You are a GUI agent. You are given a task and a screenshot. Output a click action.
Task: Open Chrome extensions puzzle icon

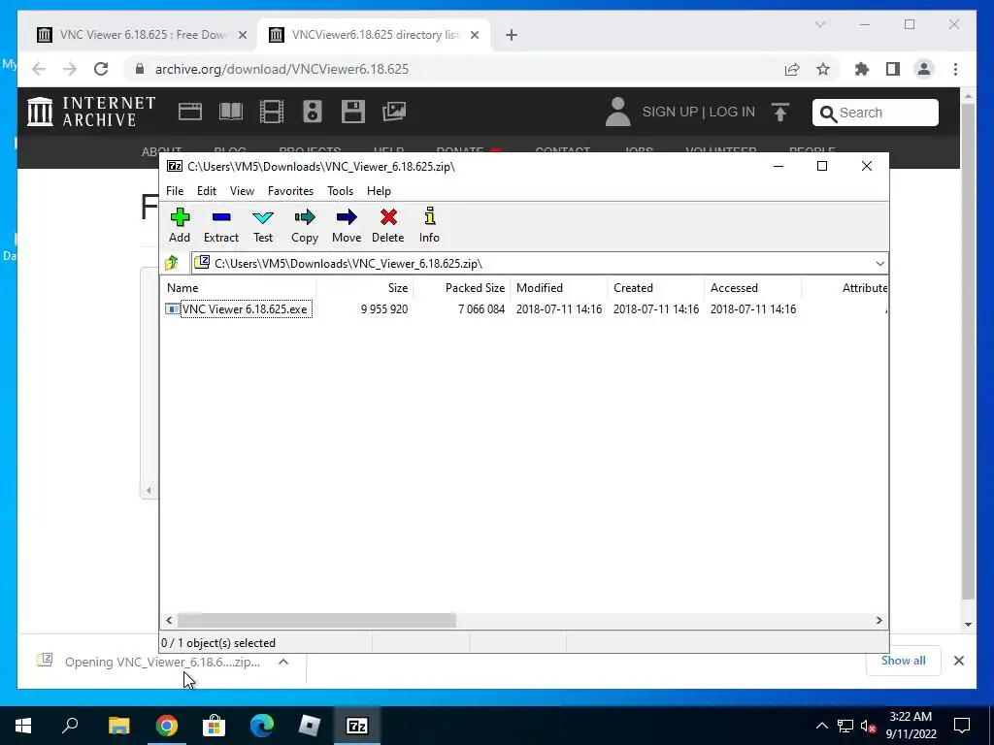point(862,69)
